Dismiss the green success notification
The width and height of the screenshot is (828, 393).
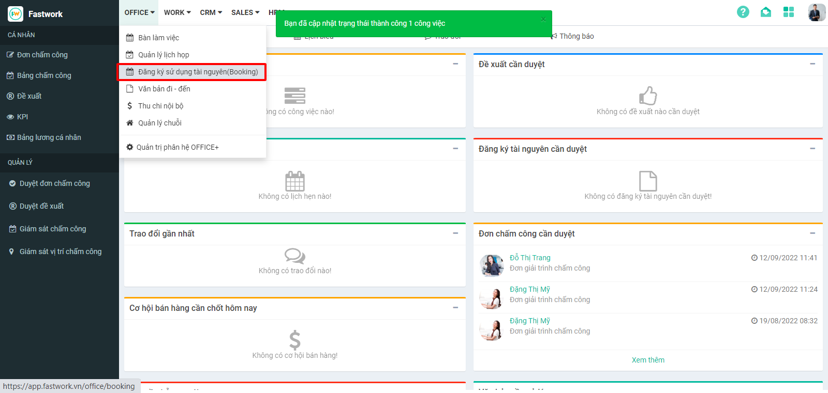point(543,20)
